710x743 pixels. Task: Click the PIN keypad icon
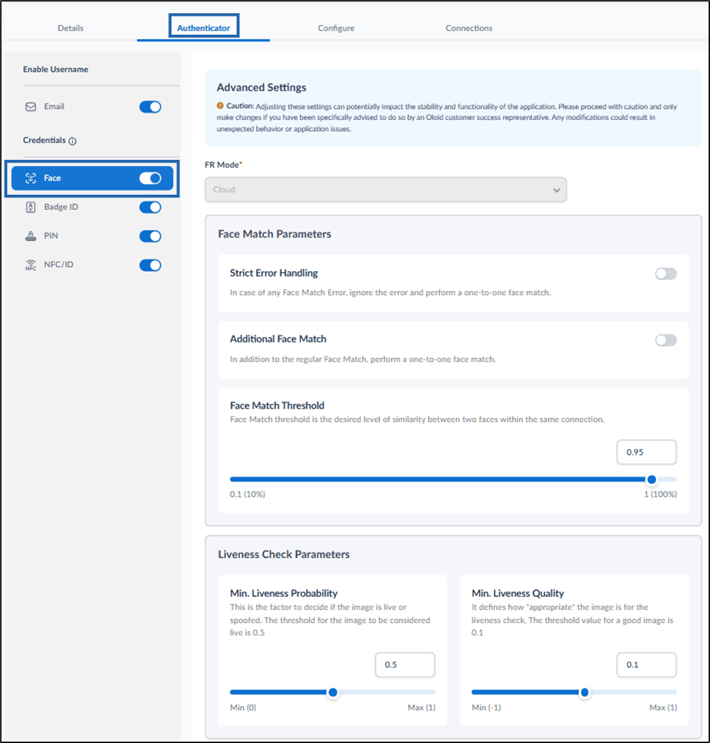tap(31, 236)
